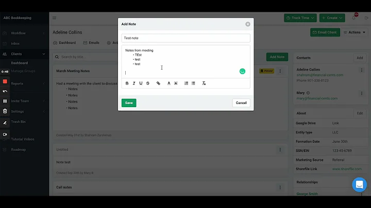
Task: Click the Email Client button
Action: (x=325, y=32)
